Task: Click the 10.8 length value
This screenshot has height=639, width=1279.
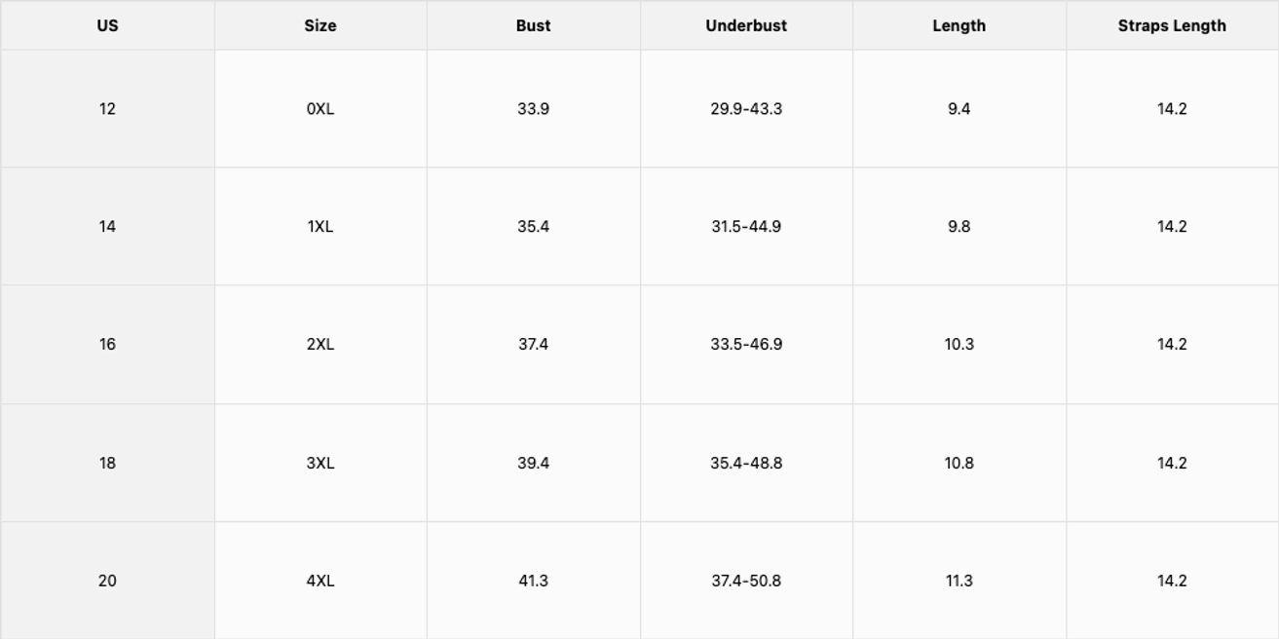Action: 959,464
